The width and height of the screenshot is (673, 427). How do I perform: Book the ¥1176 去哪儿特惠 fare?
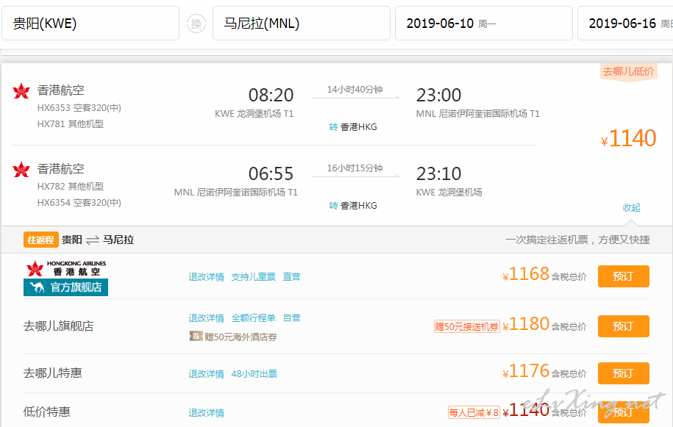[x=623, y=373]
